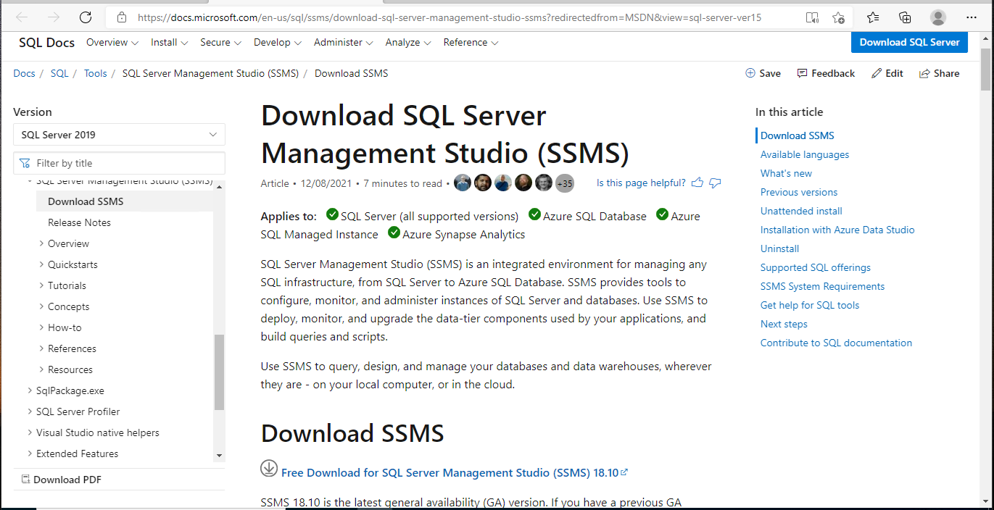
Task: Click the download circle arrow icon
Action: (x=269, y=468)
